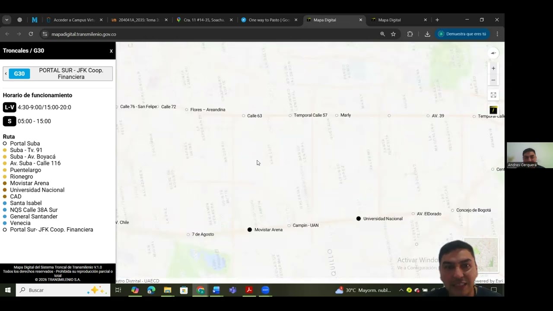The width and height of the screenshot is (553, 311).
Task: Open Chrome extensions puzzle icon
Action: (410, 34)
